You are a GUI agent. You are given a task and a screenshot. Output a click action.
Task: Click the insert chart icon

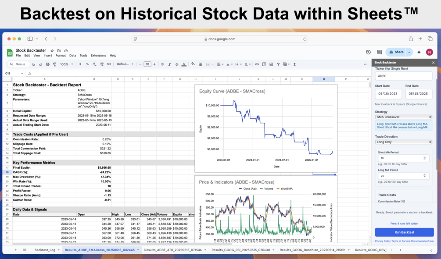pos(271,64)
